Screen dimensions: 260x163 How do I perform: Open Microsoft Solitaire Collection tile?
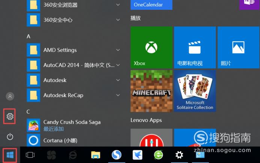pos(195,91)
